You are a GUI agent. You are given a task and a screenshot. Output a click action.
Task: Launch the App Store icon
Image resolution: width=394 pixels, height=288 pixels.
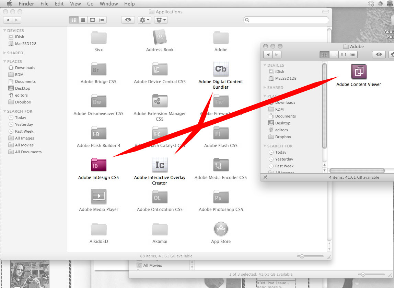(x=221, y=229)
